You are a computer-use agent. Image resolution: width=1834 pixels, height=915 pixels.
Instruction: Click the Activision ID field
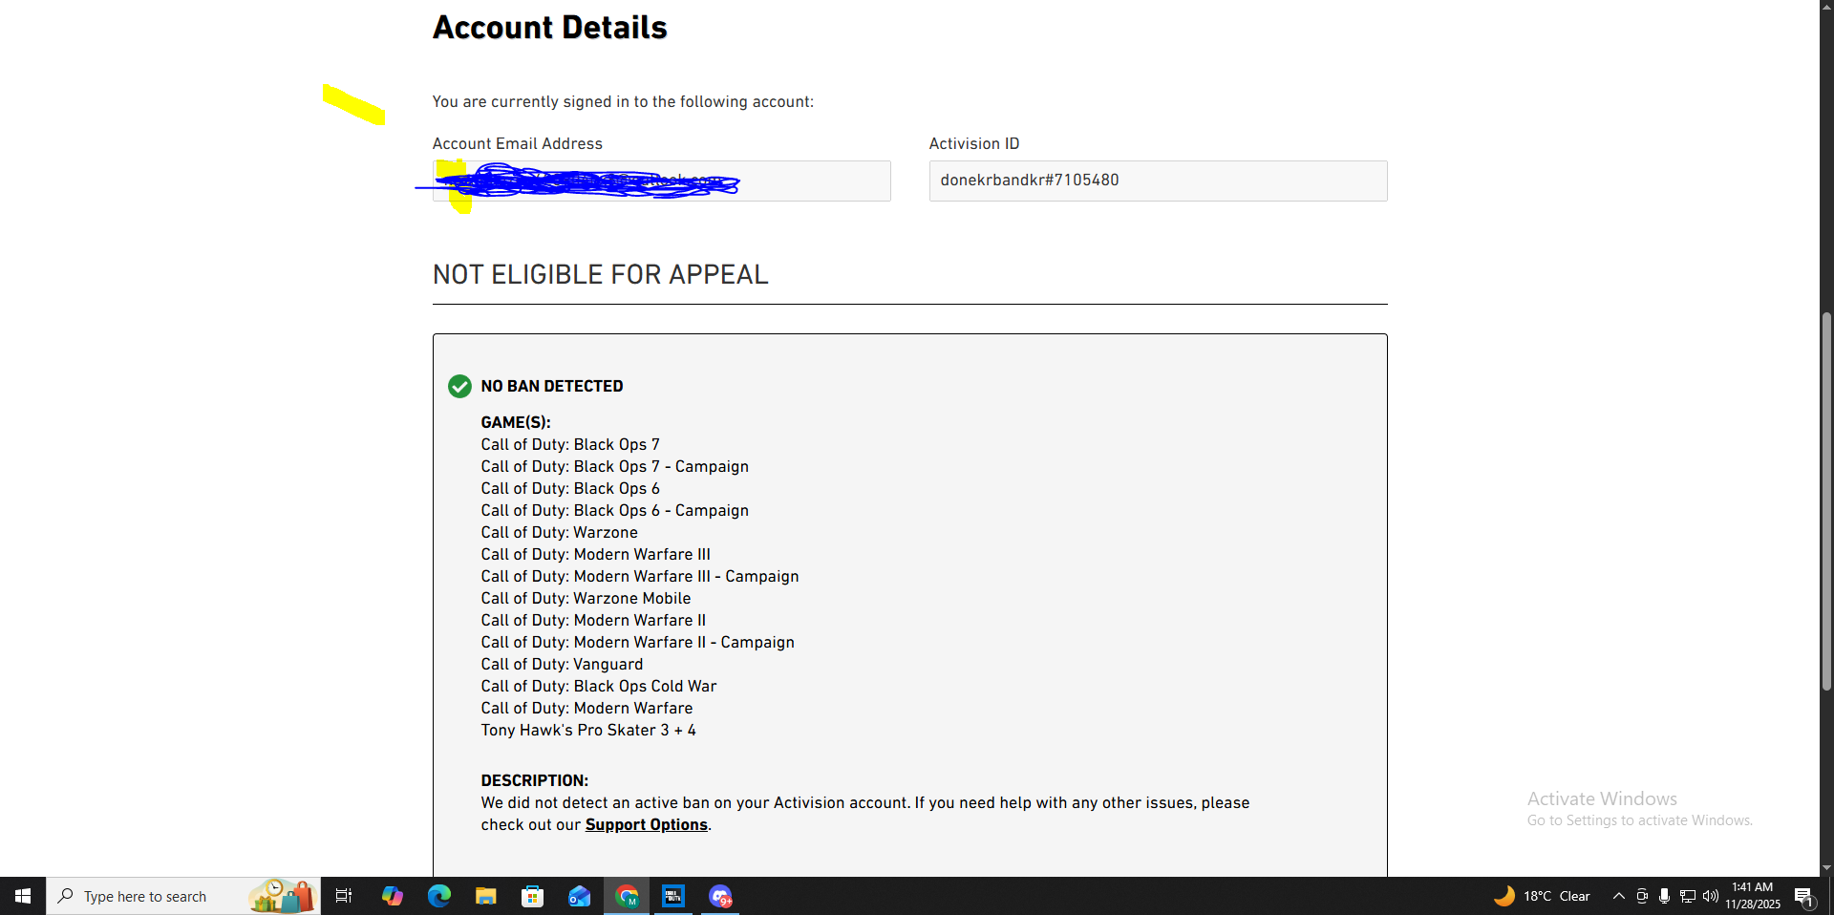1158,181
